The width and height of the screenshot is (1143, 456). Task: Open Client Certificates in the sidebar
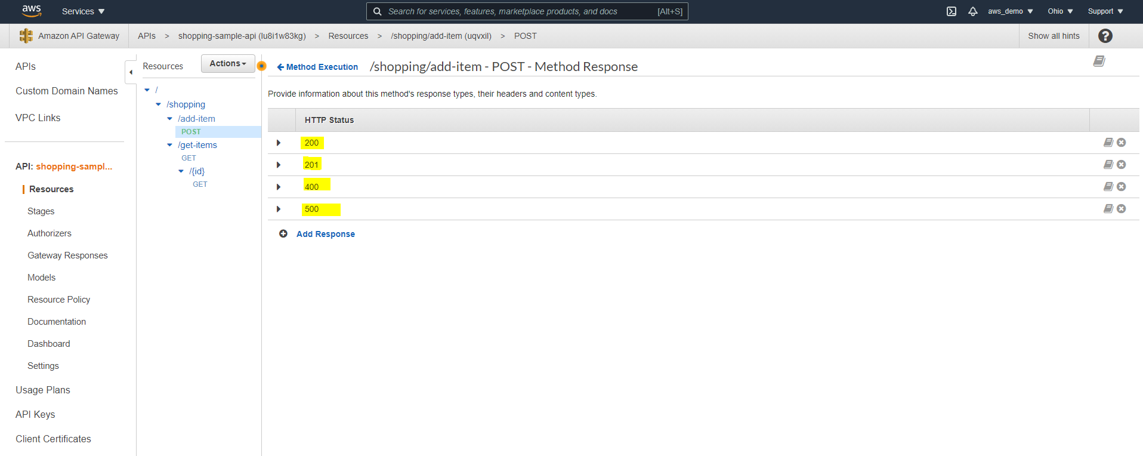coord(53,439)
